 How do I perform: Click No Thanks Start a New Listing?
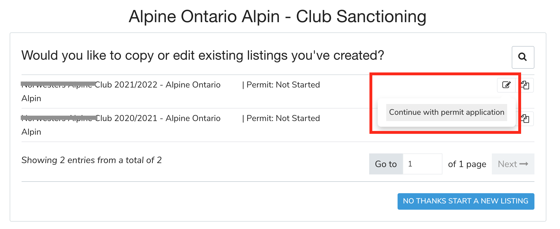click(x=466, y=201)
